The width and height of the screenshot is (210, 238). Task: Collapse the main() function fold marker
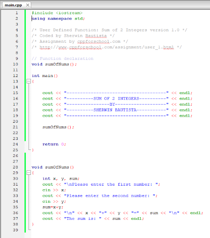click(x=29, y=81)
